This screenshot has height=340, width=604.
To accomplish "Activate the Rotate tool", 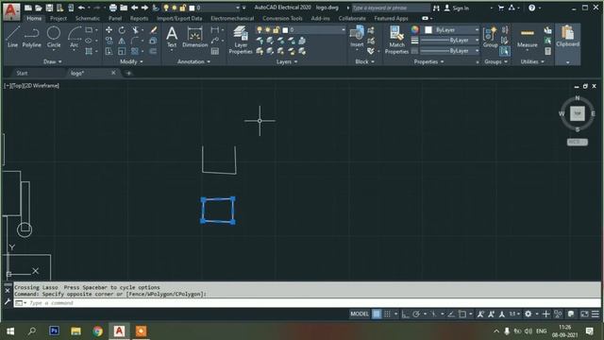I will coord(122,29).
